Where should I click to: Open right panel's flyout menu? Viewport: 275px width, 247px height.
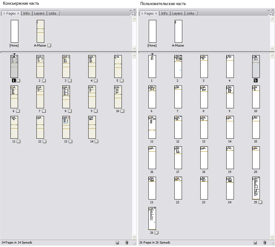point(272,14)
